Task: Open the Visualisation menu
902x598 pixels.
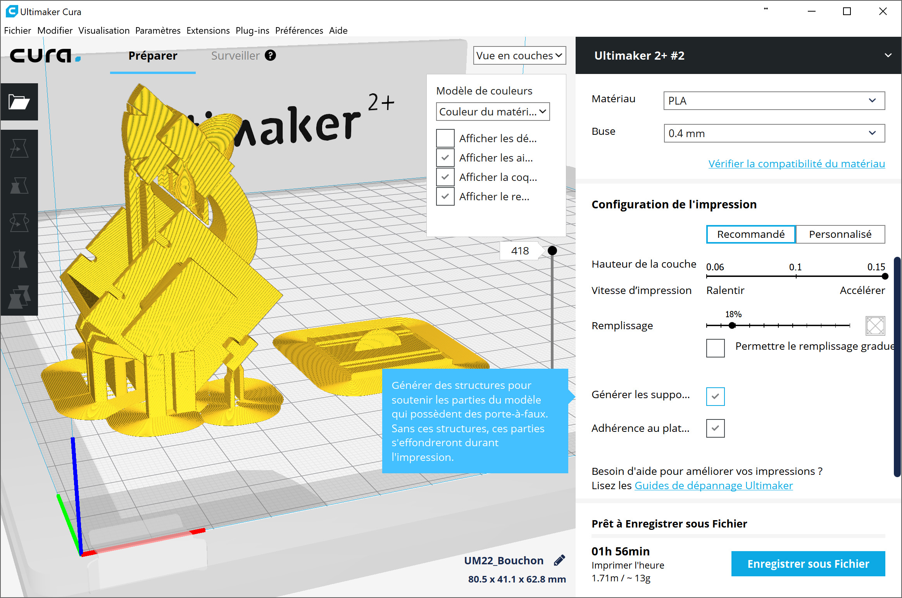Action: point(104,30)
